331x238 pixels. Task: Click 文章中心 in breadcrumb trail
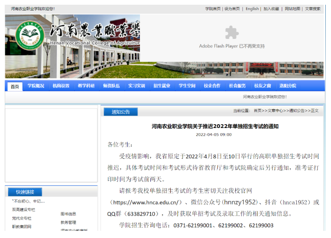pos(276,110)
